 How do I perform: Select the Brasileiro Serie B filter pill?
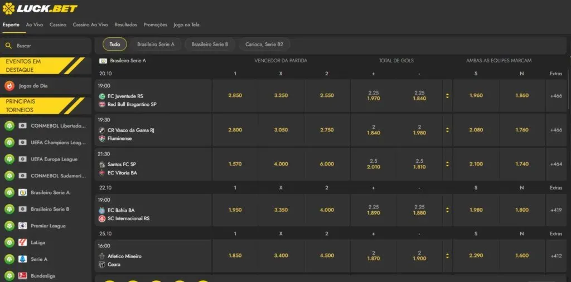[210, 44]
